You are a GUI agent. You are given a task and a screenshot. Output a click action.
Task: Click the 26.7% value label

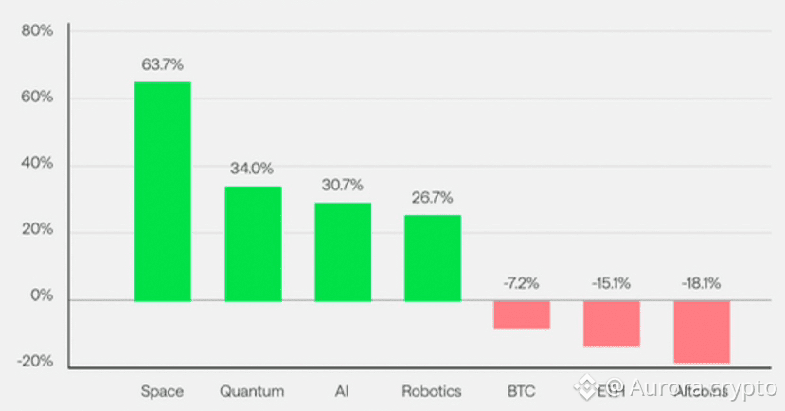click(x=432, y=198)
